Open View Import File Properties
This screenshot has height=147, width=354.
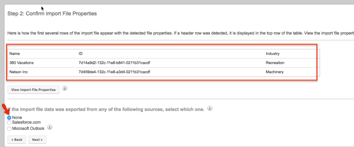tap(34, 90)
